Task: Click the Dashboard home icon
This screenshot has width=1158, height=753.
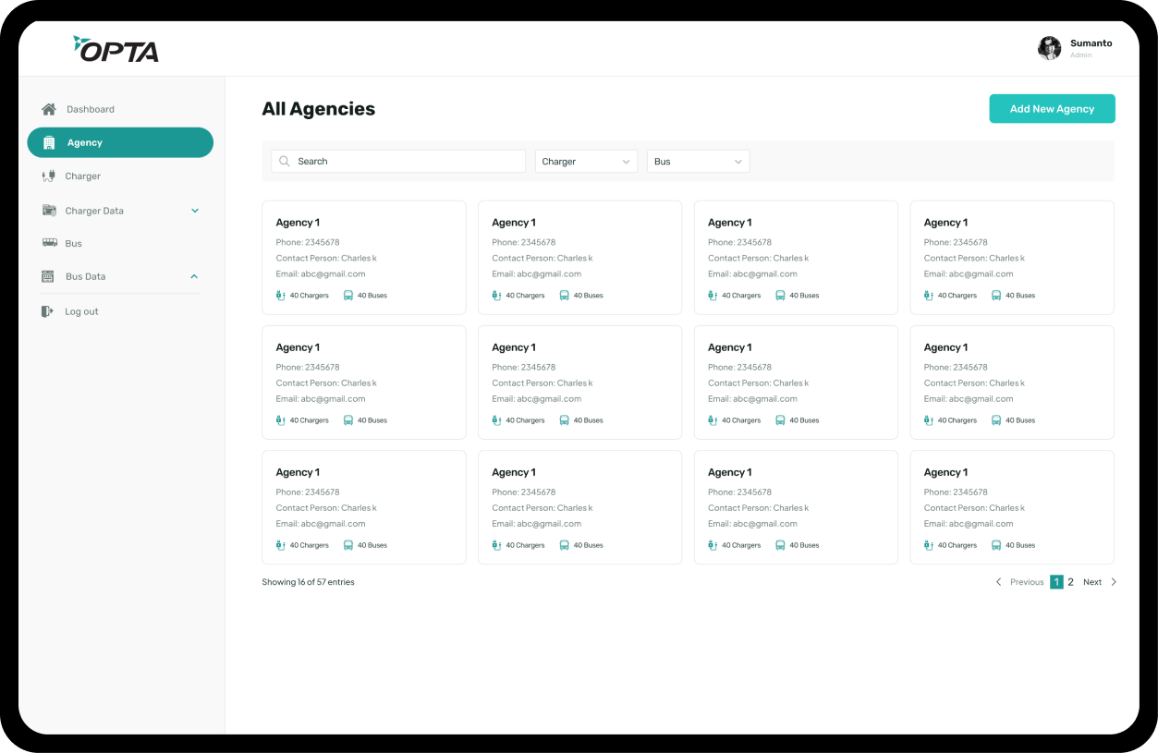Action: point(49,109)
